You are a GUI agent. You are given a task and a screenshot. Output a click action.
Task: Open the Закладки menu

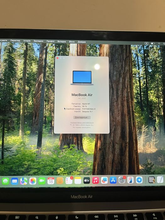pyautogui.click(x=38, y=41)
